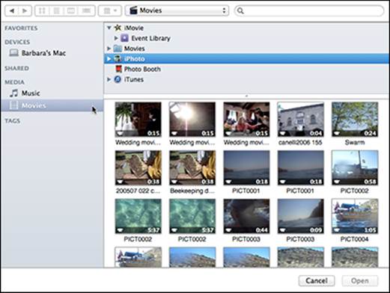Select the PICT0004 boat video thumbnail
Viewport: 390px width, 293px height.
click(x=355, y=216)
